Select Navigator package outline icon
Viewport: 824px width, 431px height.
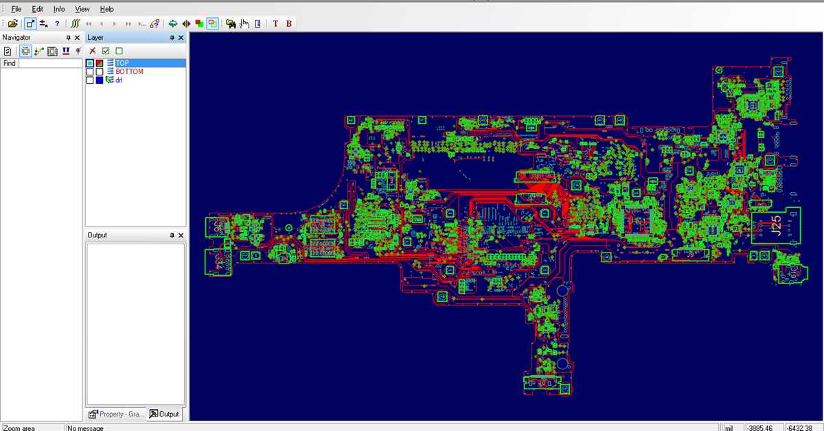pos(52,51)
